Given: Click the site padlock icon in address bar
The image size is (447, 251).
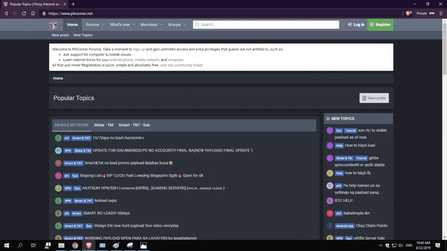Looking at the screenshot, I should [x=44, y=13].
